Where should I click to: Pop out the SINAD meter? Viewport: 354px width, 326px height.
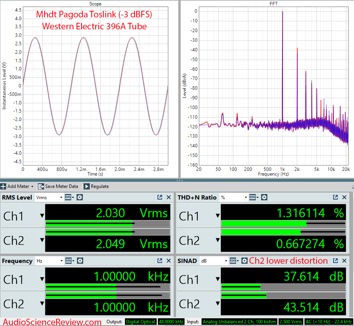335,261
